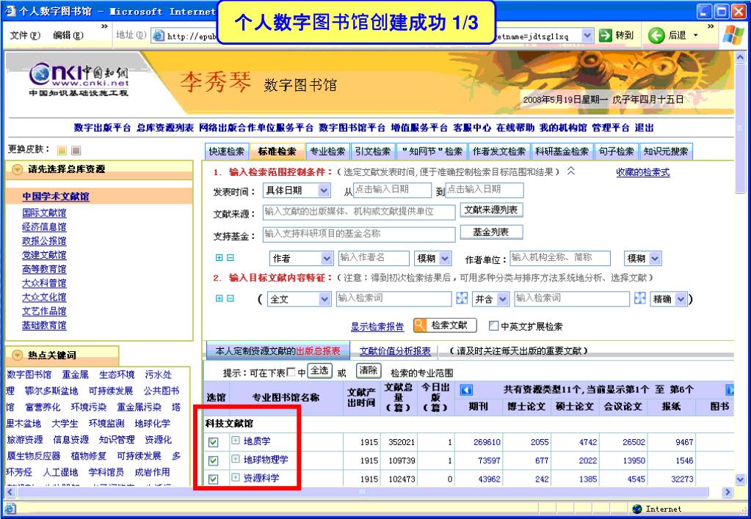Add a full-text condition row with plus icon
Viewport: 751px width, 519px height.
[219, 298]
